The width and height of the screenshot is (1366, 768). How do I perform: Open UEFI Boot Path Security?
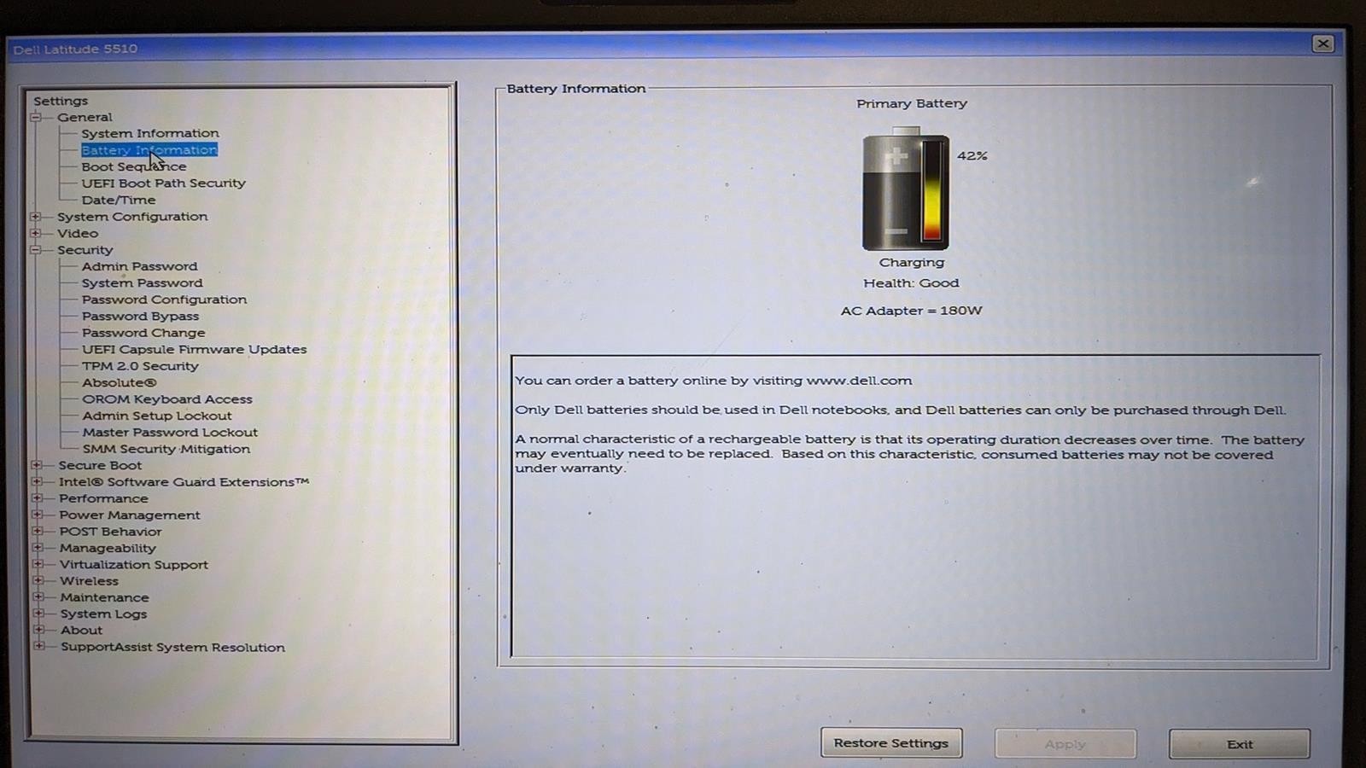pyautogui.click(x=163, y=183)
